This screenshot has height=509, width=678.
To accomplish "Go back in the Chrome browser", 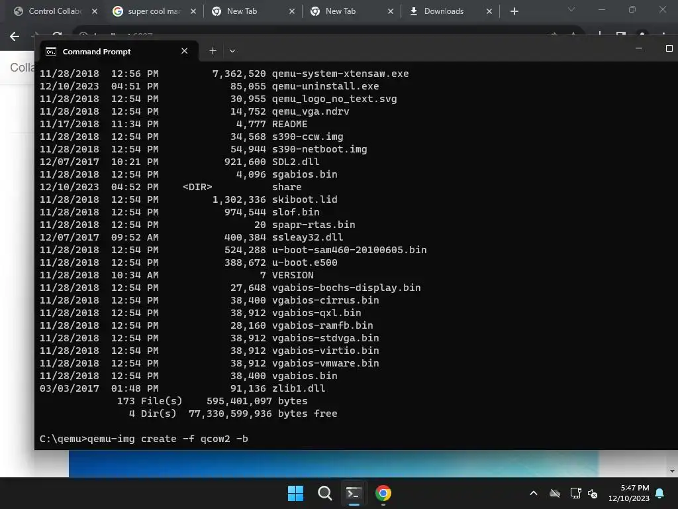I will pos(15,36).
